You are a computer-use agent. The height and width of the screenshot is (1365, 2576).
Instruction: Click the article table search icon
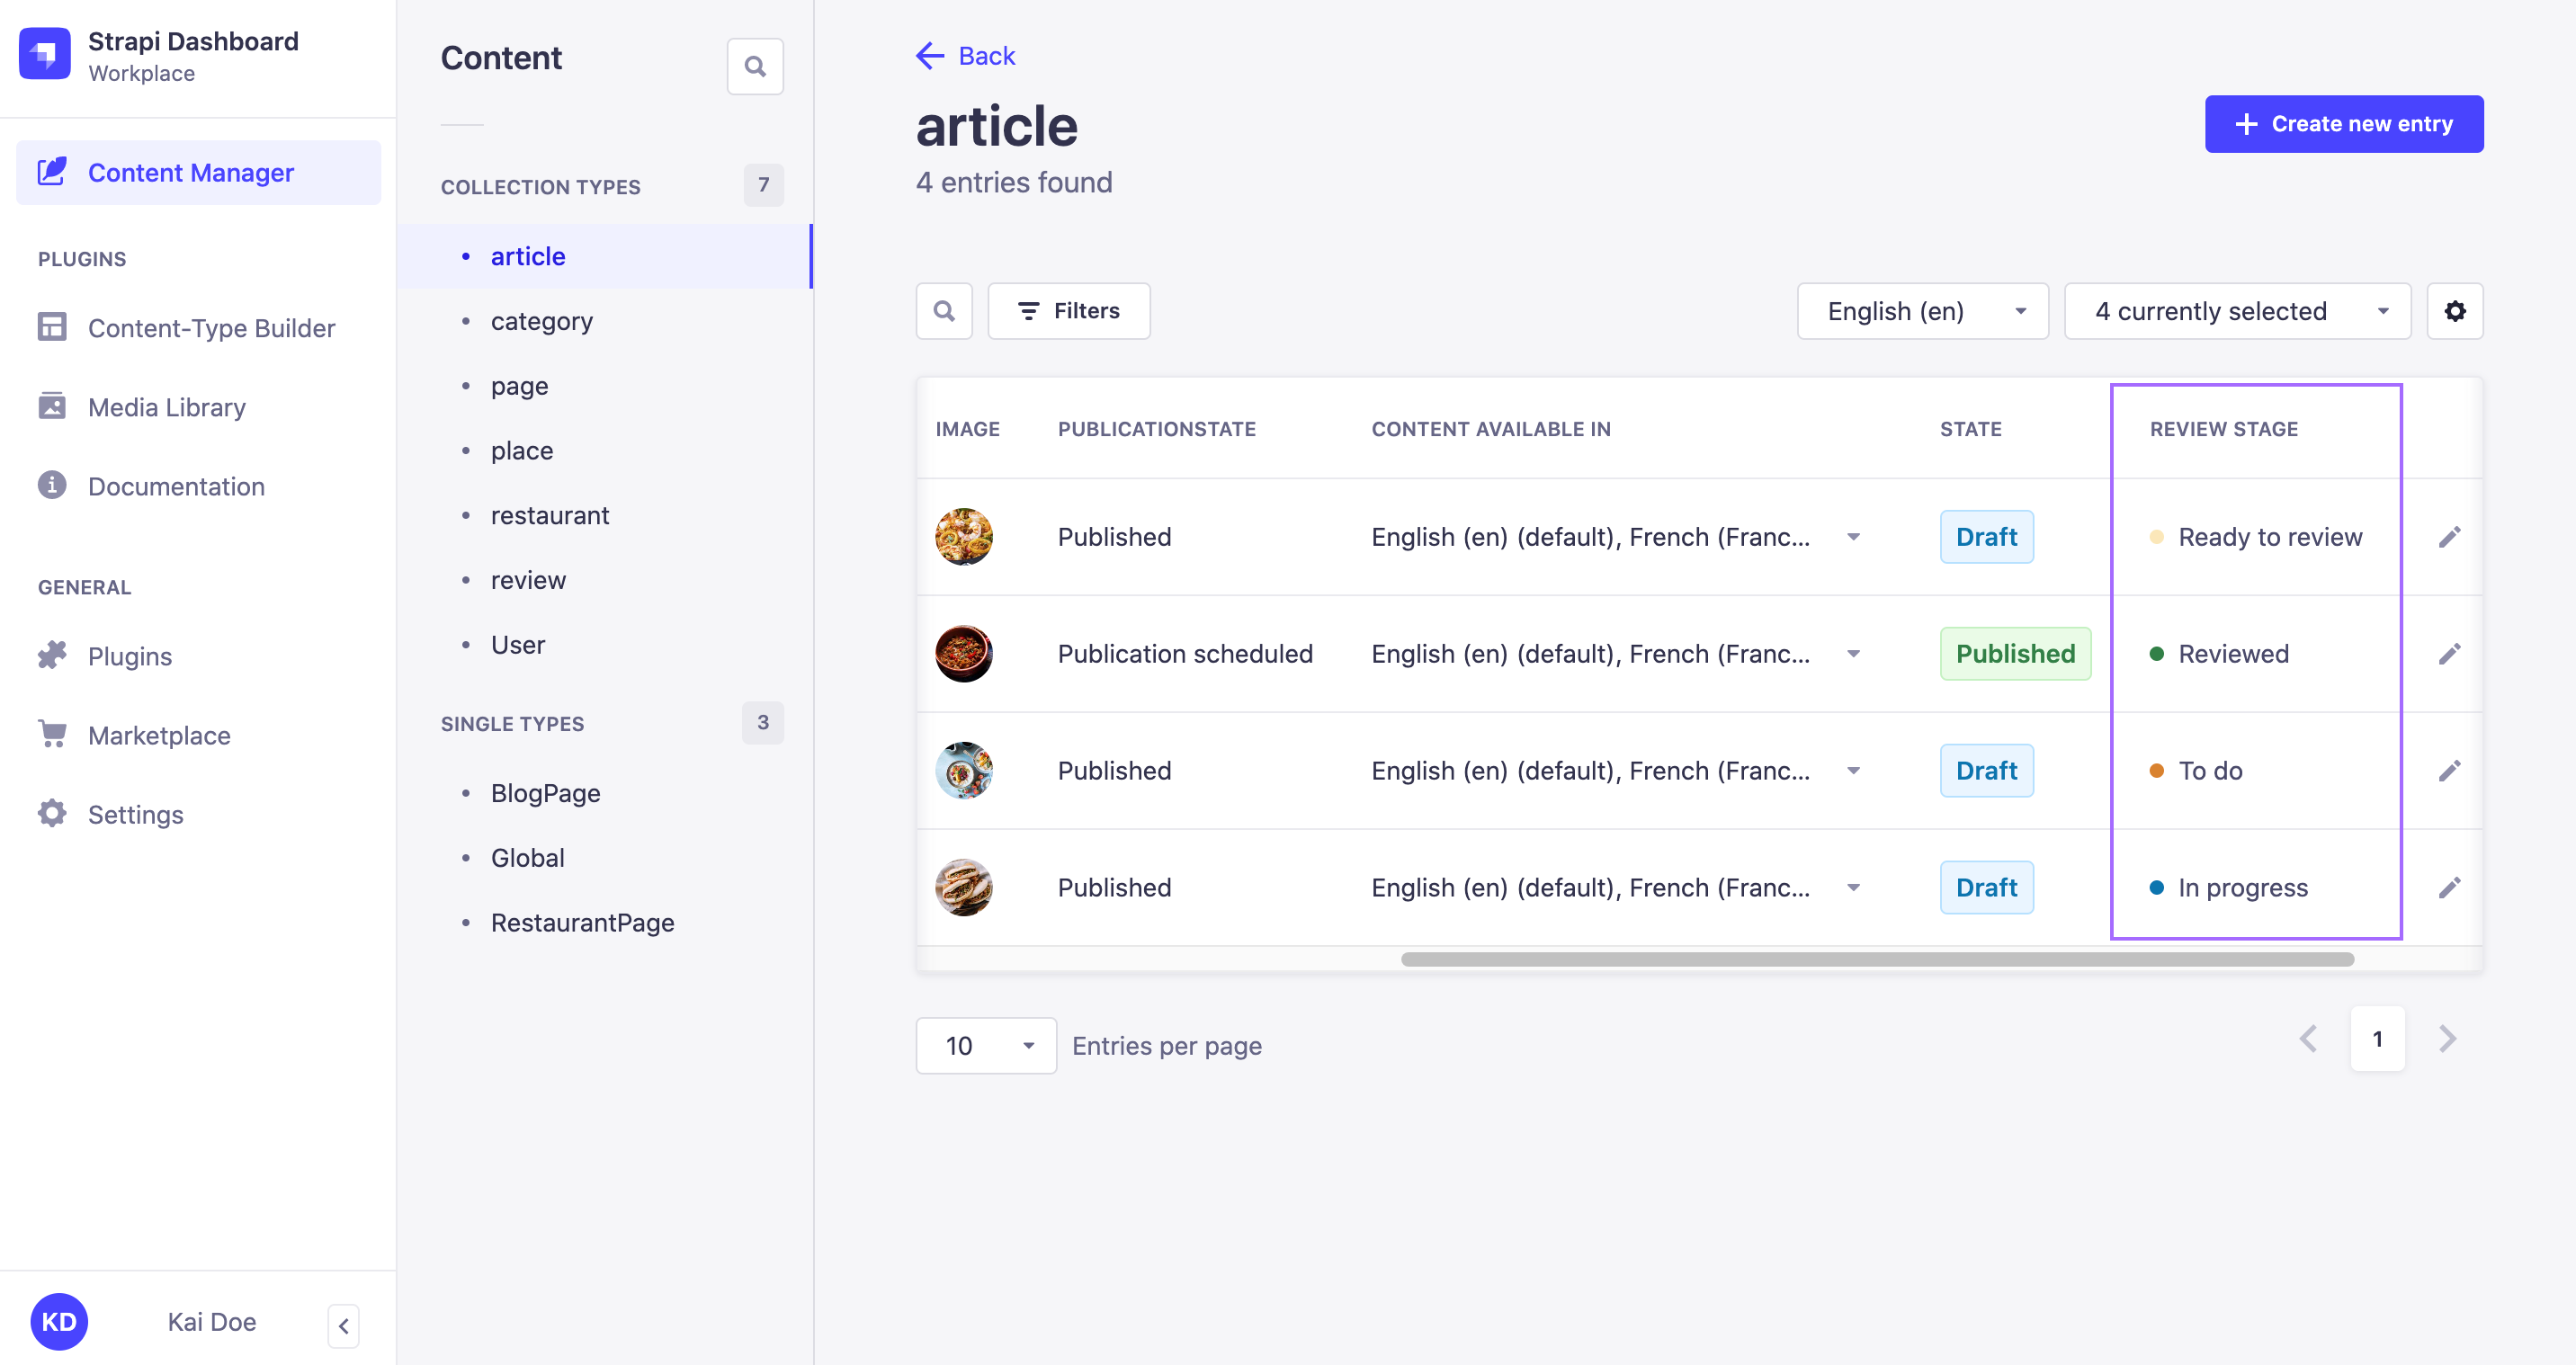[943, 311]
